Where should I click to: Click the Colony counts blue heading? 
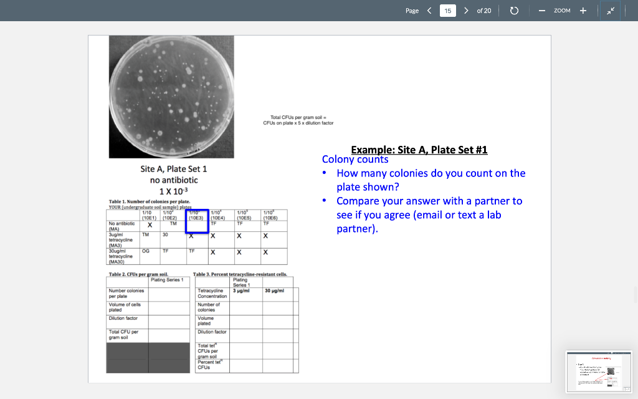355,159
